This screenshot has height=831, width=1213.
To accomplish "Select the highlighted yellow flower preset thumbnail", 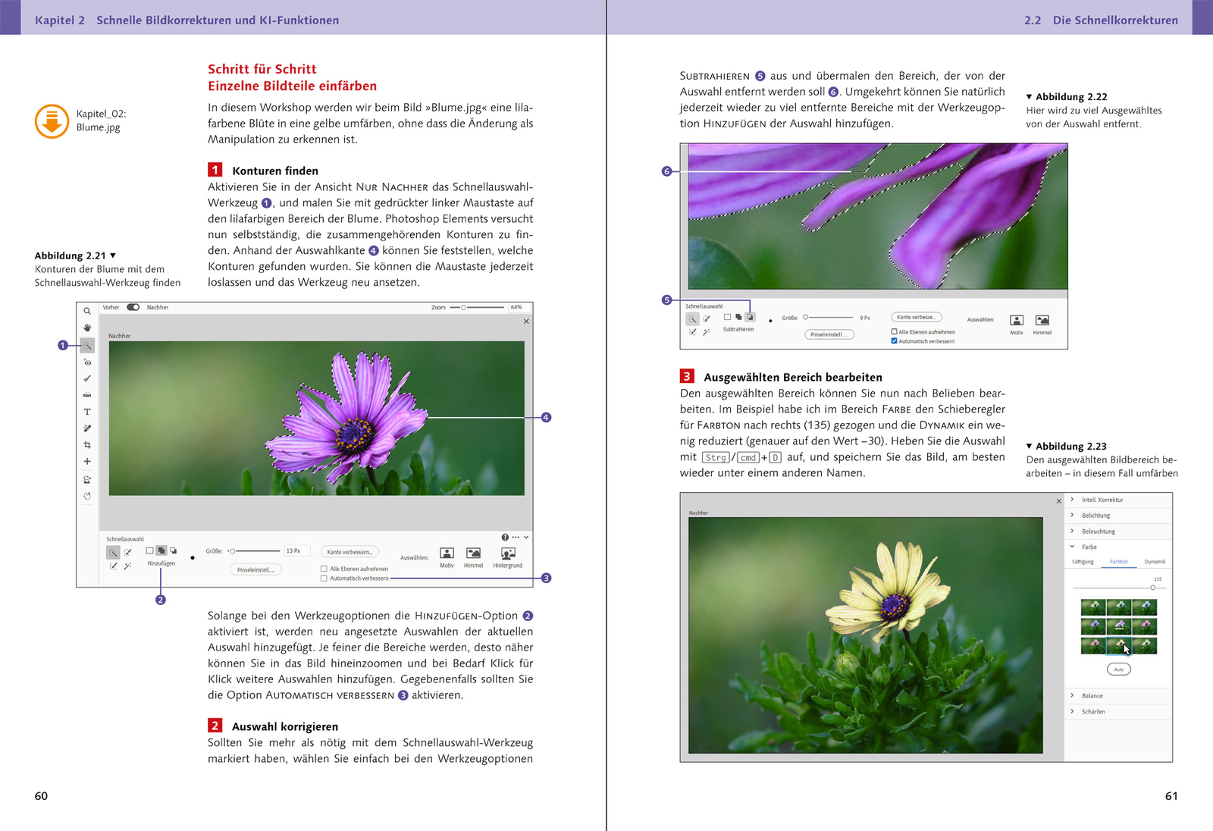I will pyautogui.click(x=1119, y=646).
